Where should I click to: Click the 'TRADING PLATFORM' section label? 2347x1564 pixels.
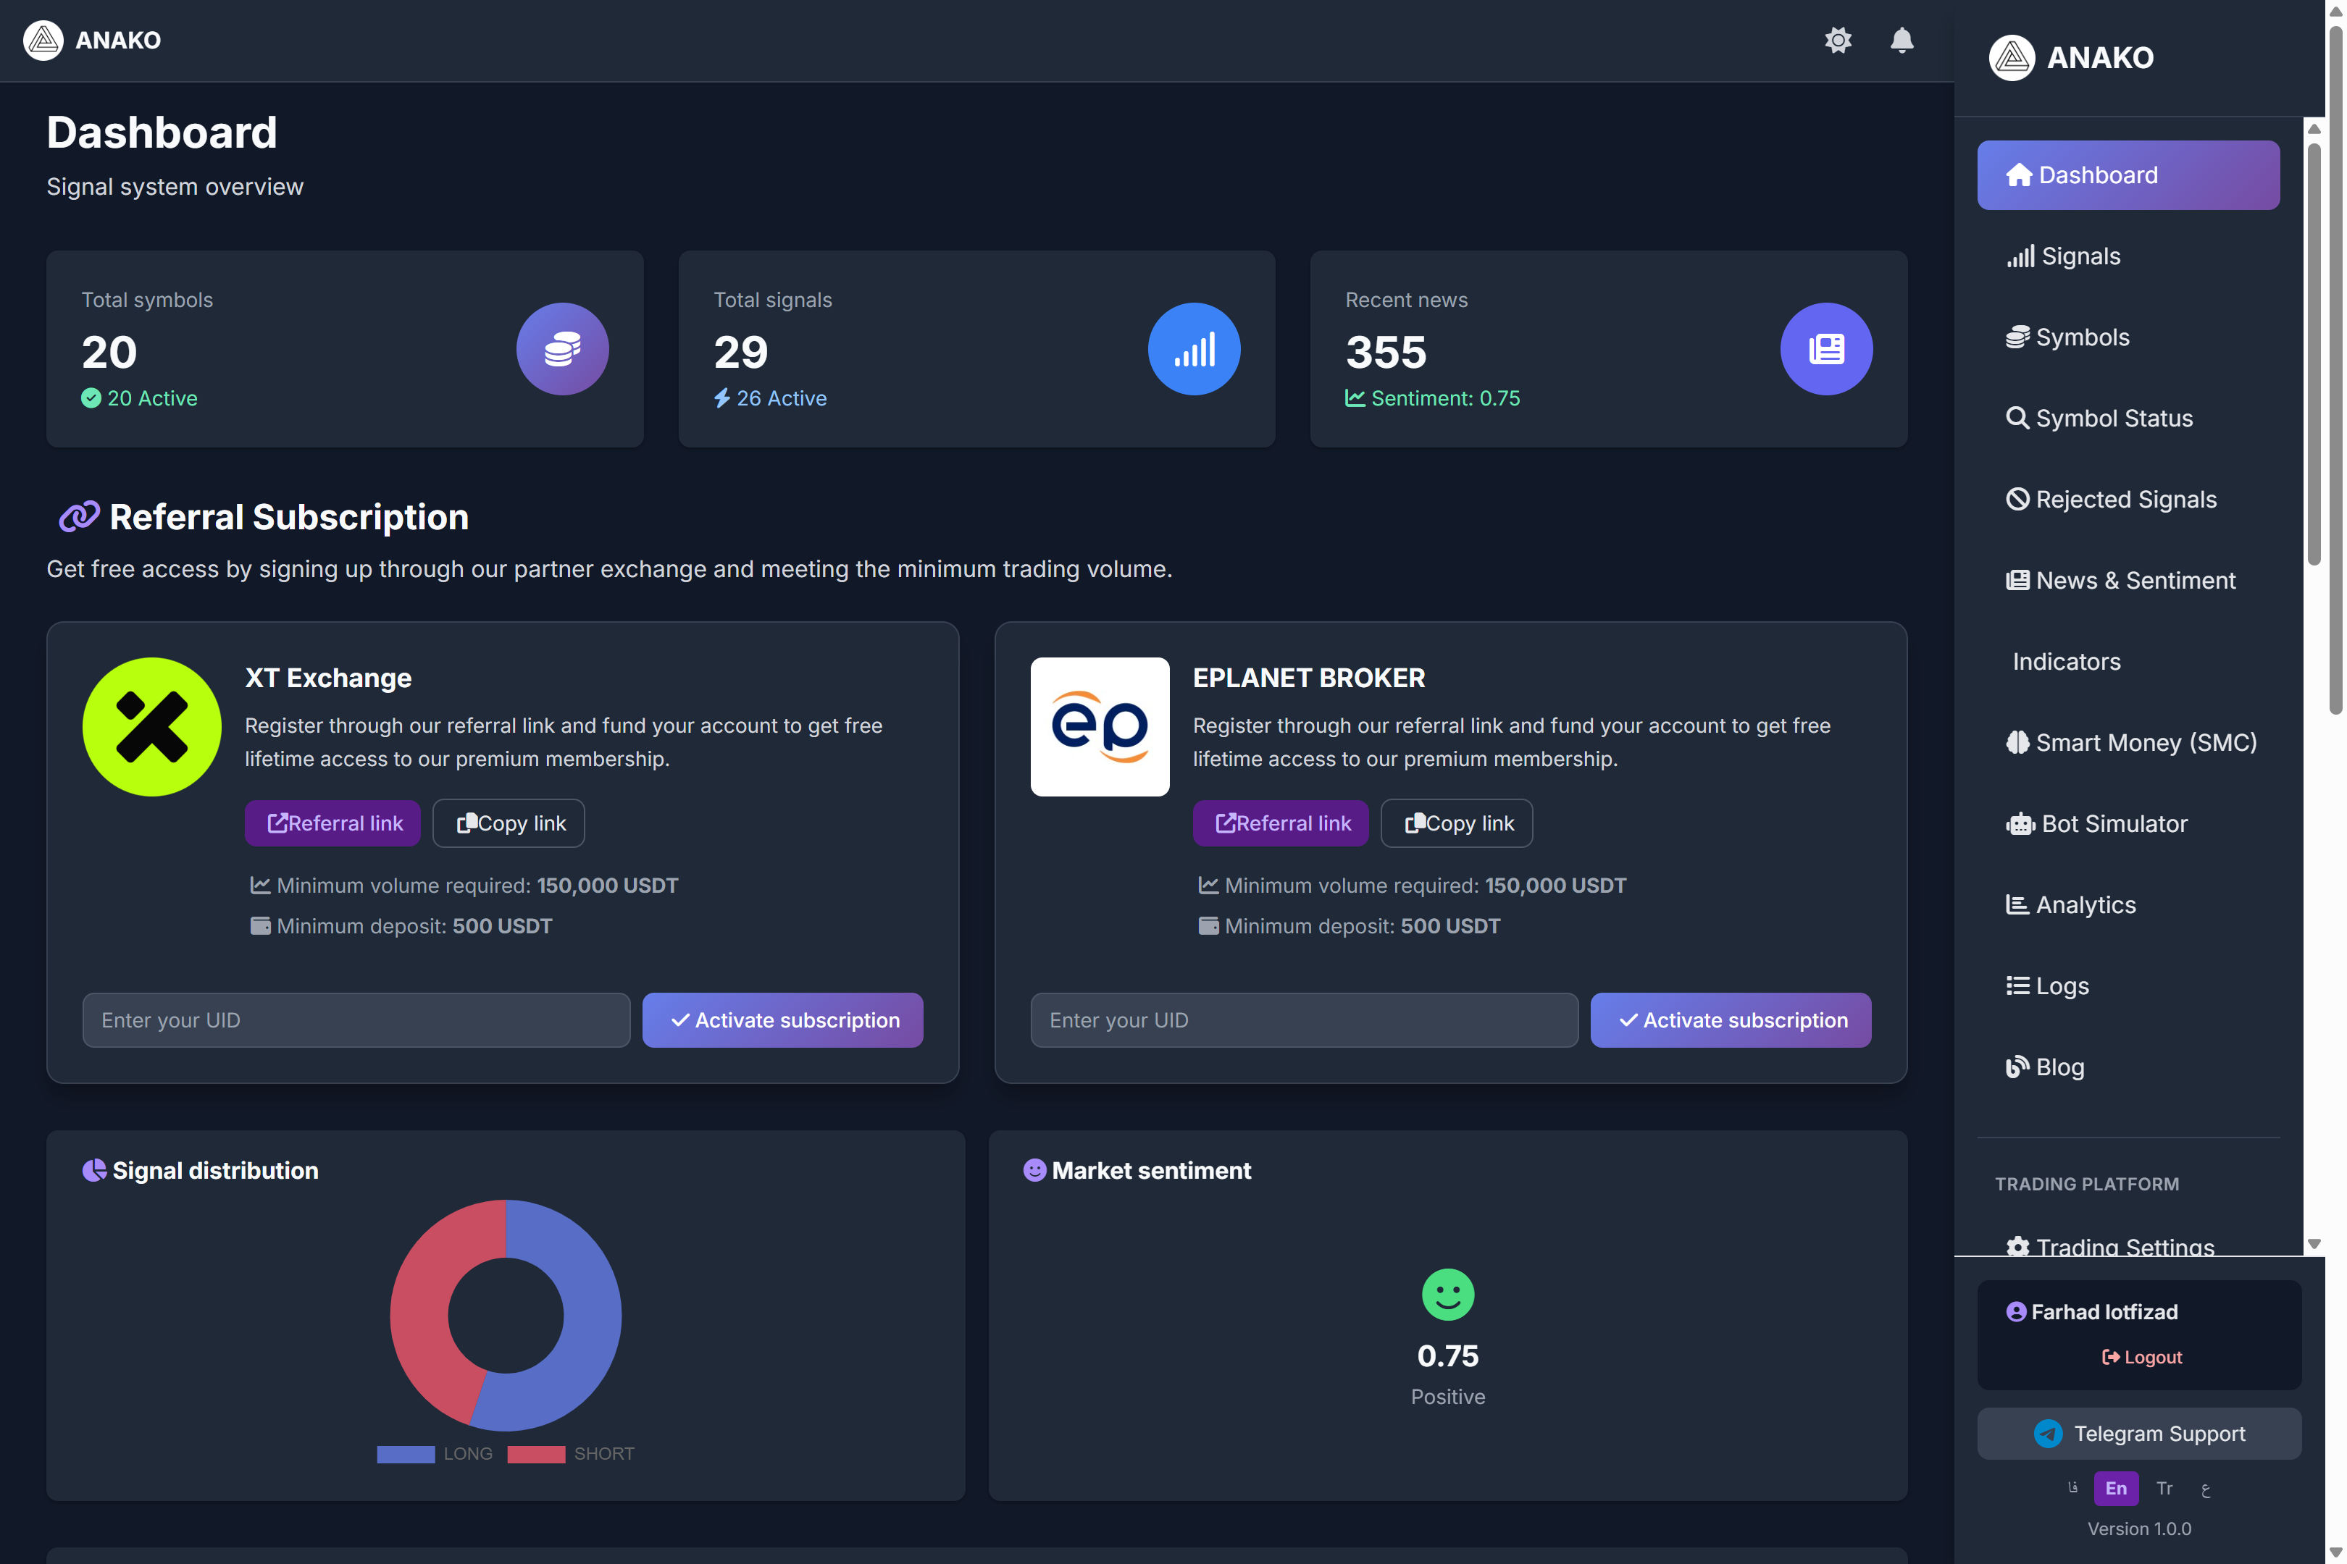2086,1184
